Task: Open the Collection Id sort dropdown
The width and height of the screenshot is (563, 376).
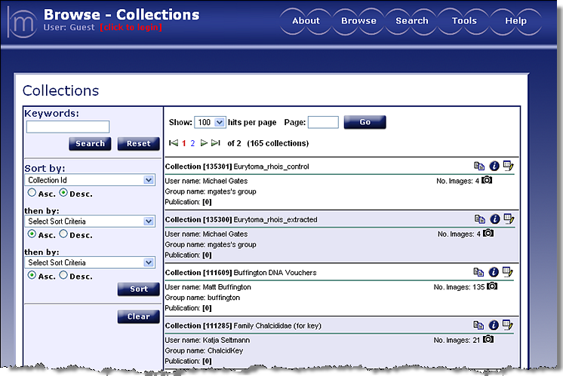Action: (x=89, y=180)
